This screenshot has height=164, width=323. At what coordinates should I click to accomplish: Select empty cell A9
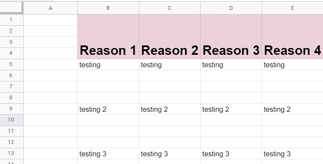[51, 109]
